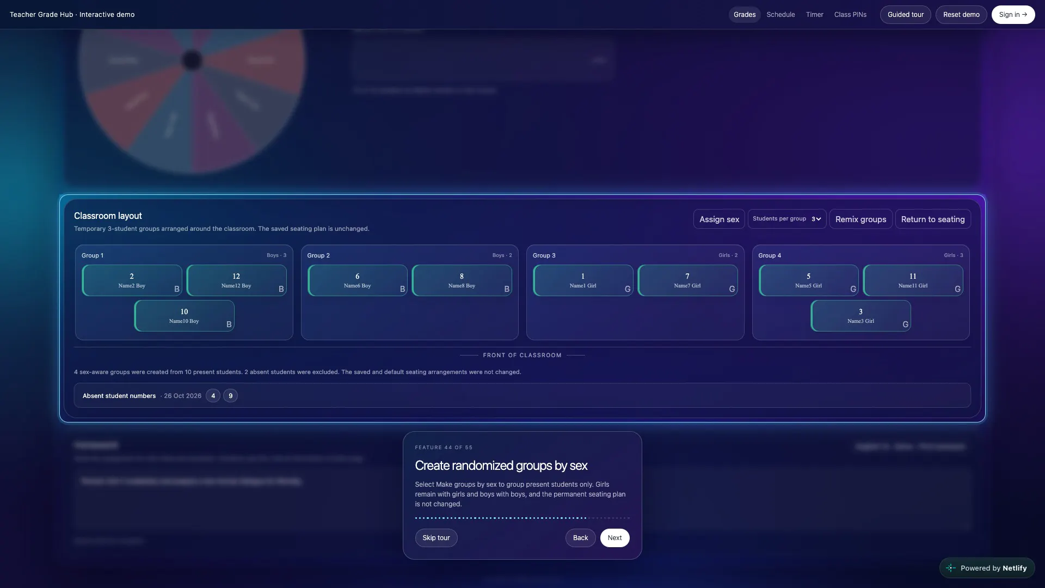Screen dimensions: 1045x588
Task: Select student card 6 Name6 Boy
Action: pyautogui.click(x=357, y=280)
